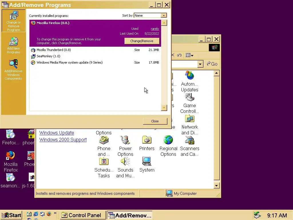Click program list scroll up arrow
This screenshot has height=220, width=293.
[x=164, y=23]
